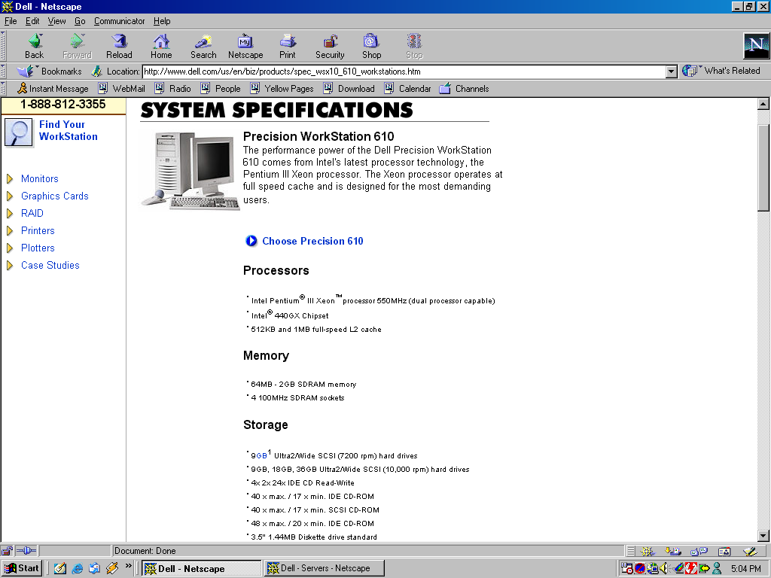Open the Radio personal toolbar link
This screenshot has height=578, width=771.
172,89
